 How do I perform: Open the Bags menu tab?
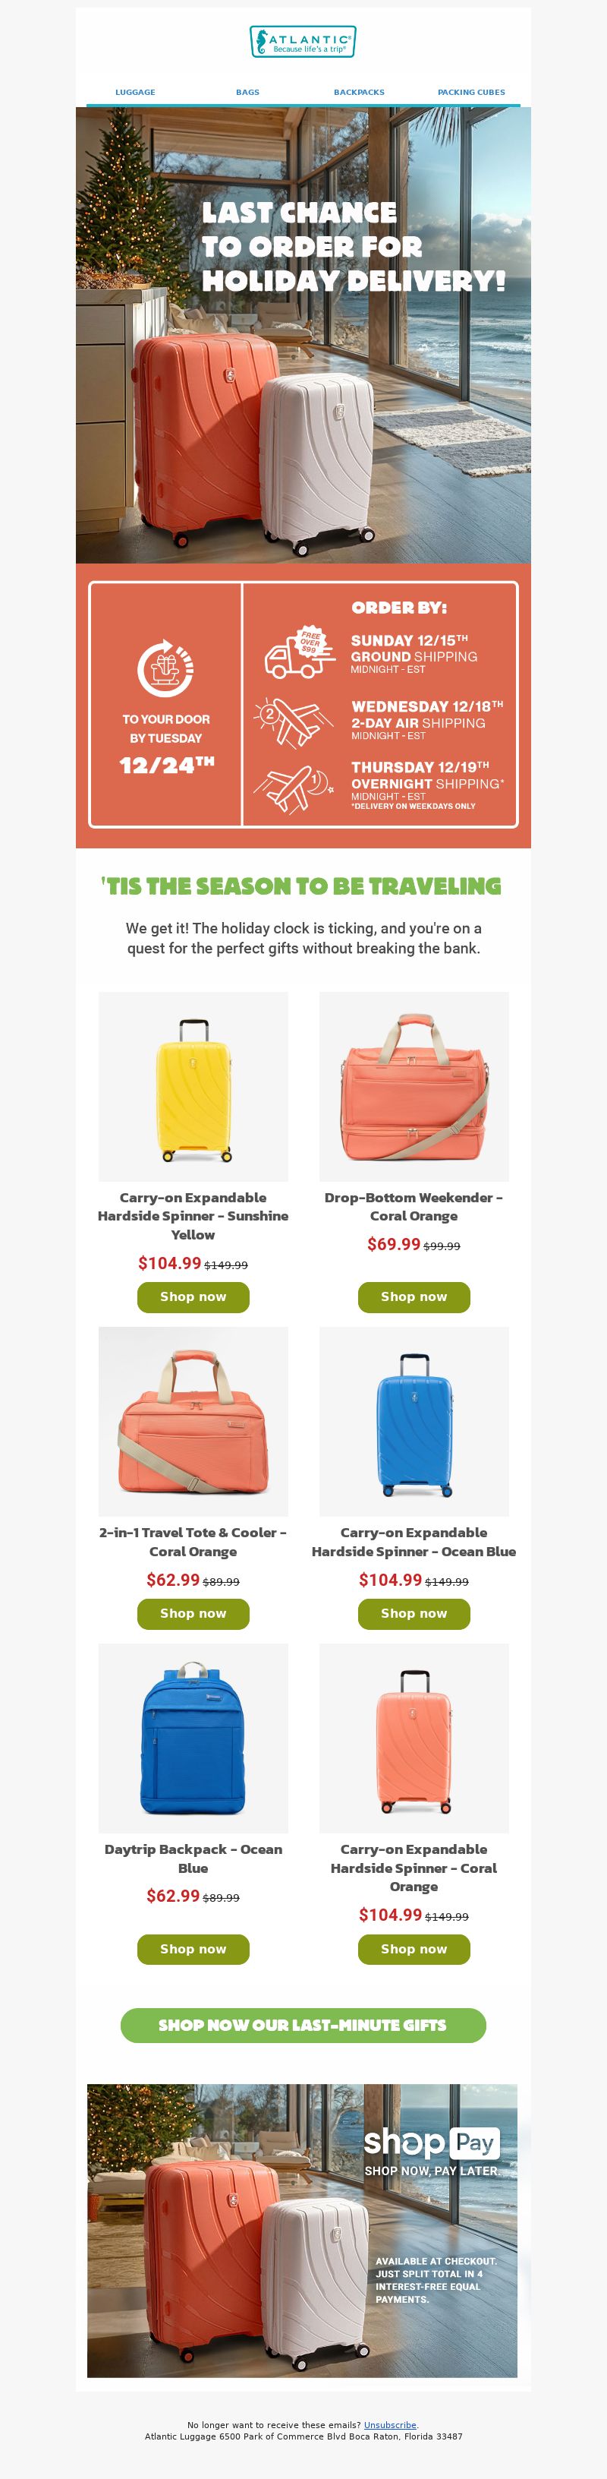tap(247, 93)
